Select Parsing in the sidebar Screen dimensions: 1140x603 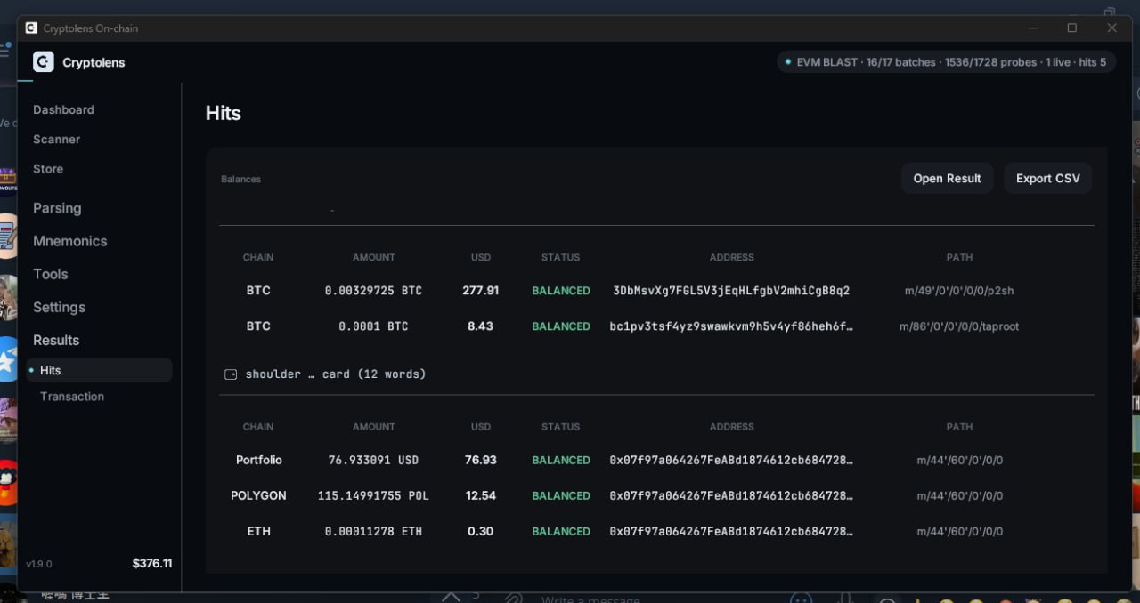click(57, 208)
